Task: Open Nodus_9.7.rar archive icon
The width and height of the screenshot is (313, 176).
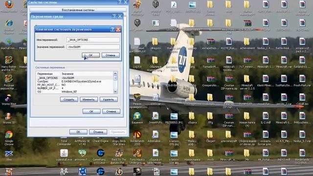Action: [302, 137]
